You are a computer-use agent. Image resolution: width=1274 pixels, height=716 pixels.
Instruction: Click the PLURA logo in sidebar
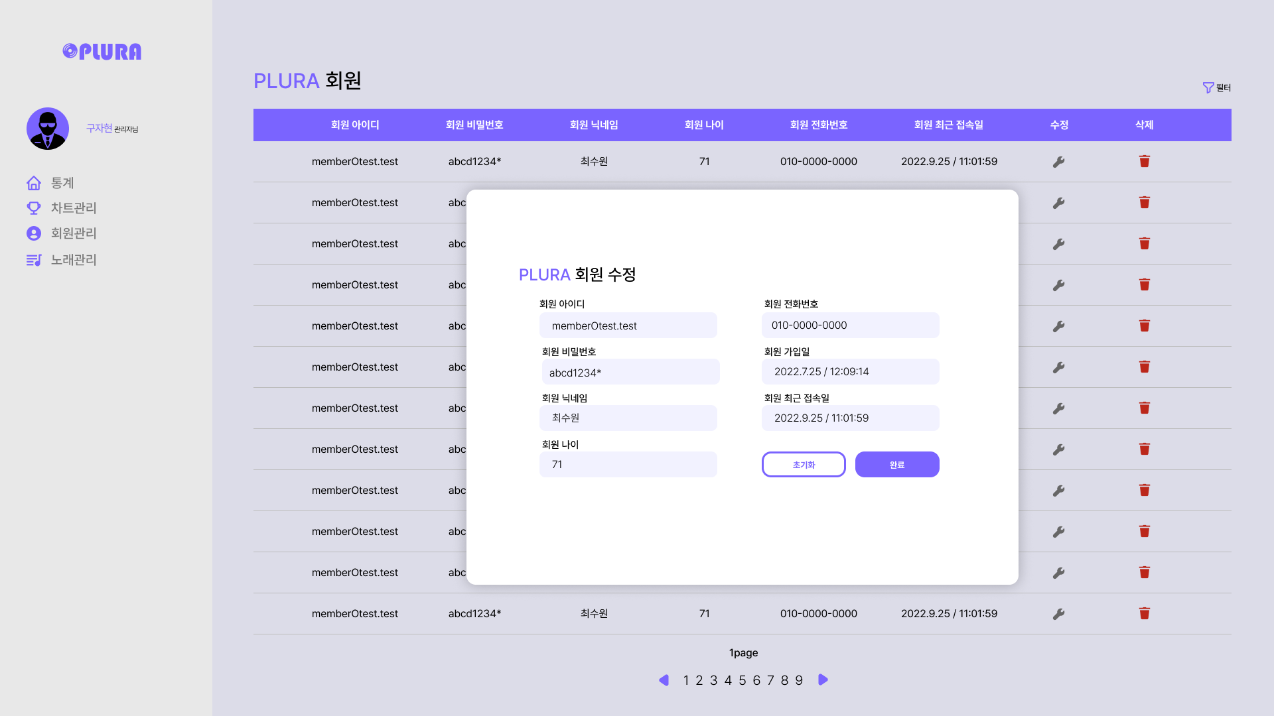click(102, 52)
